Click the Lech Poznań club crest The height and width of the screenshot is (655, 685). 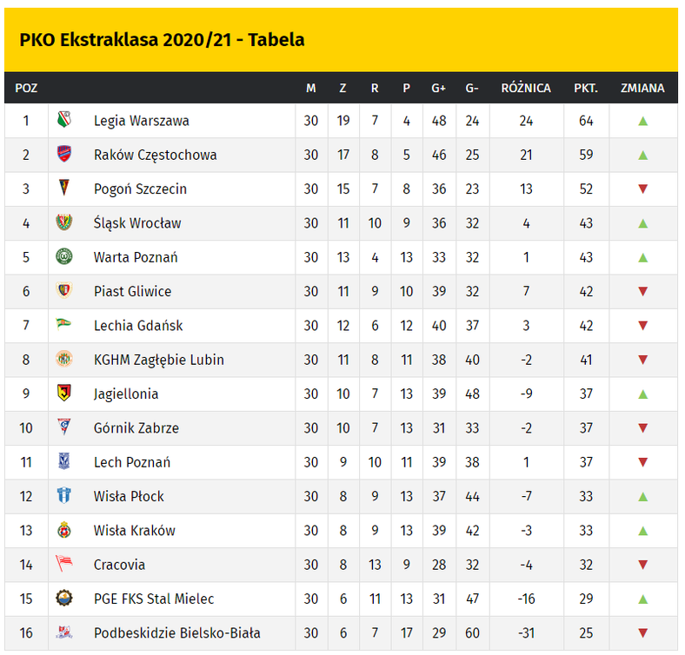pyautogui.click(x=63, y=462)
